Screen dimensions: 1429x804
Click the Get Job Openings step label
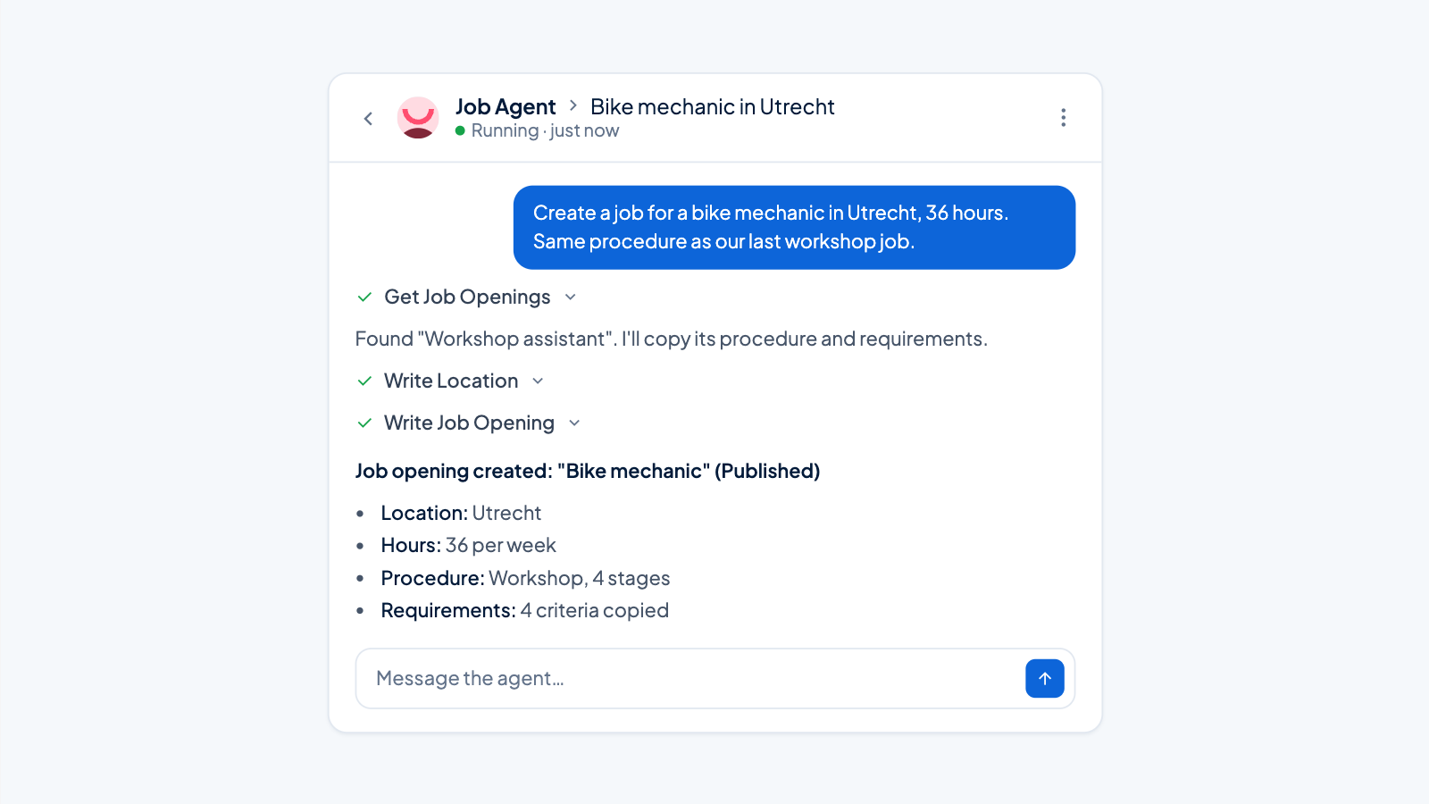pyautogui.click(x=467, y=297)
